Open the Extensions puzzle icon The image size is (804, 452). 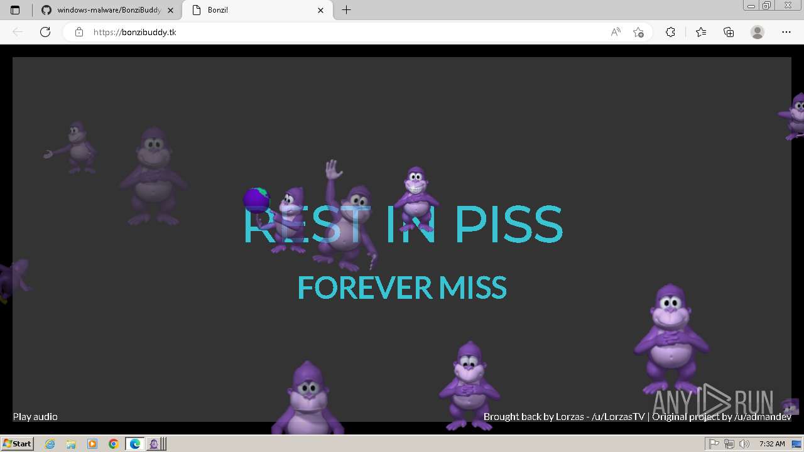pyautogui.click(x=670, y=32)
